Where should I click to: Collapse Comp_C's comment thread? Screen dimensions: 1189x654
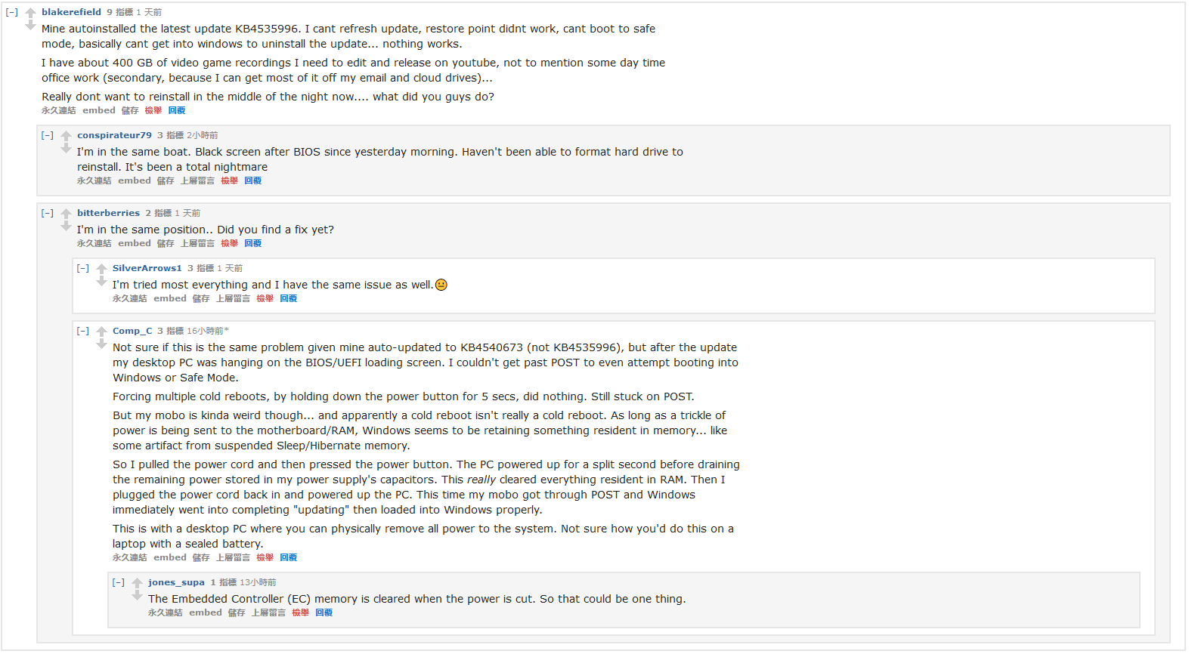click(83, 331)
